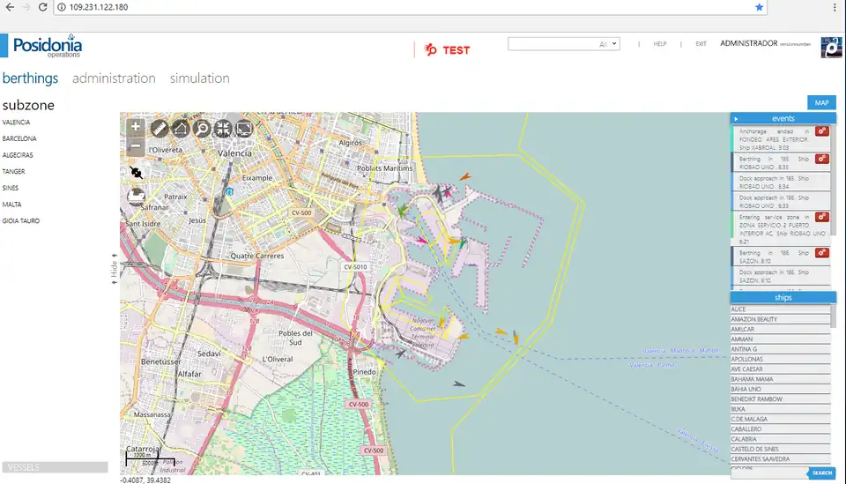Select BARCELONA in the subzone list

pyautogui.click(x=19, y=138)
